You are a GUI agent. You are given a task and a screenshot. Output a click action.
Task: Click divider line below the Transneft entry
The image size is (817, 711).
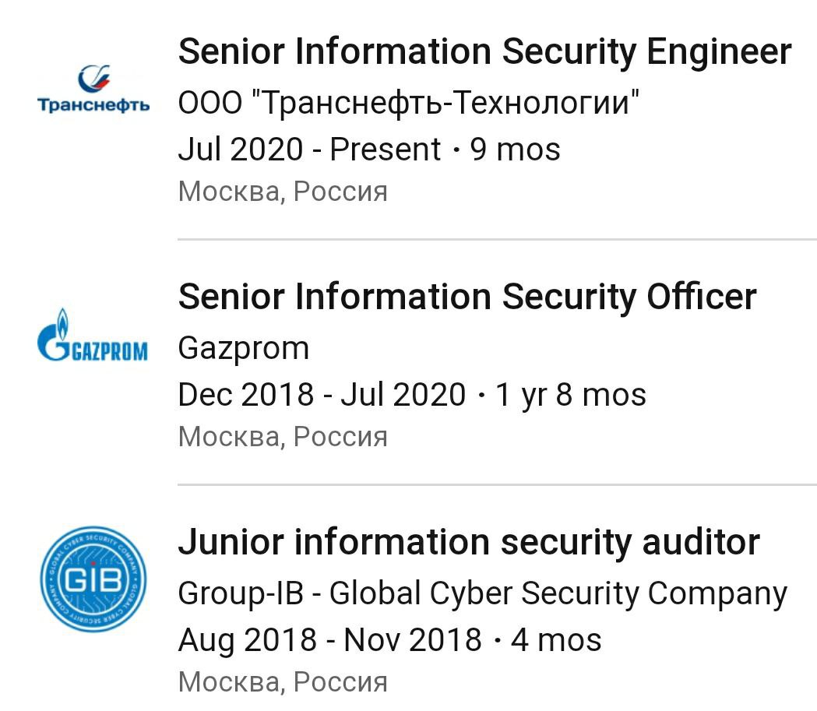point(497,239)
